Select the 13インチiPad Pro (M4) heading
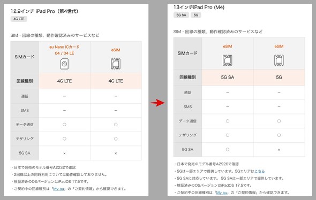 coord(199,7)
